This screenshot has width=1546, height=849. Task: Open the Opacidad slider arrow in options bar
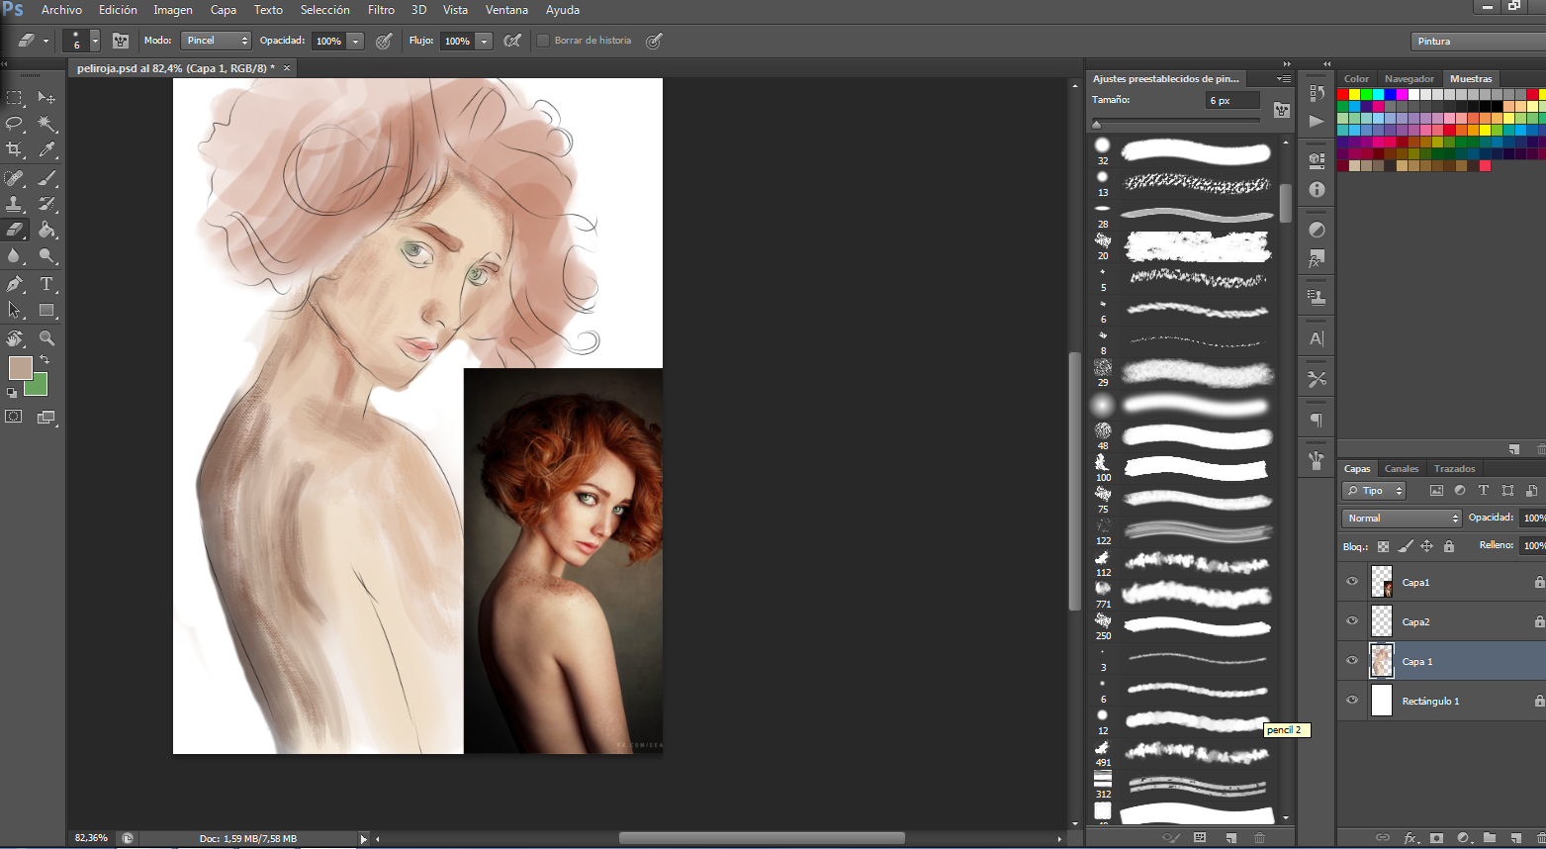pos(356,41)
